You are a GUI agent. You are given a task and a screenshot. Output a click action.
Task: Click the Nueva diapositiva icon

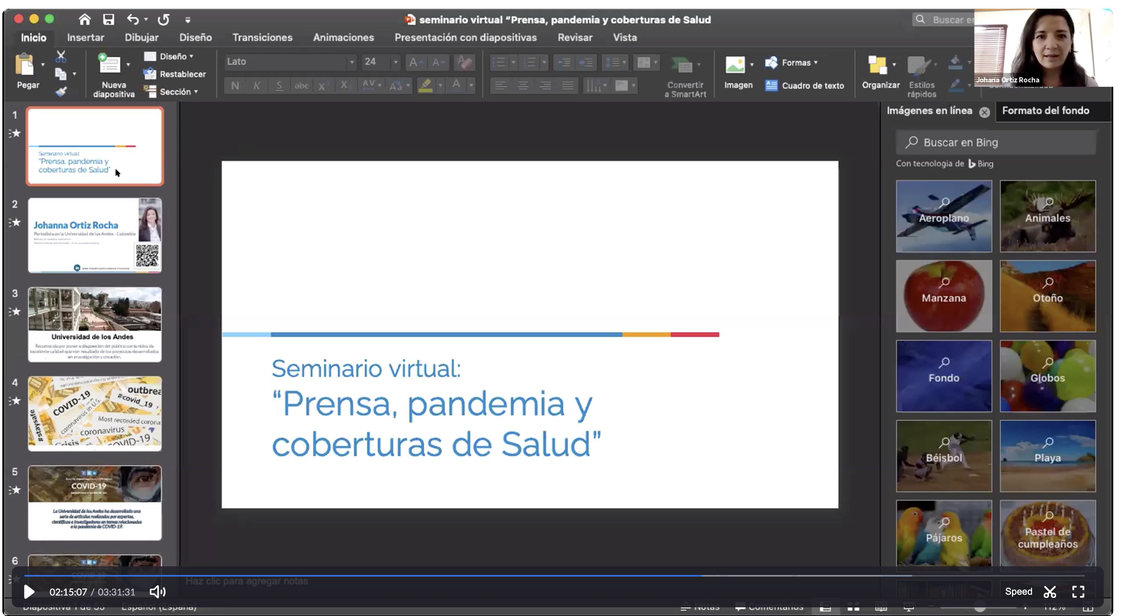click(109, 64)
